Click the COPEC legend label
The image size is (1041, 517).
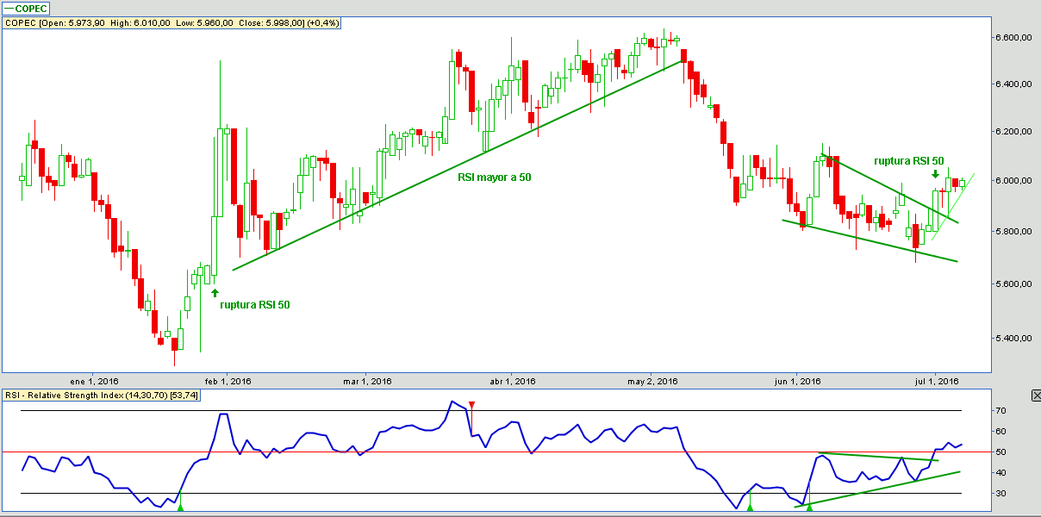click(26, 9)
